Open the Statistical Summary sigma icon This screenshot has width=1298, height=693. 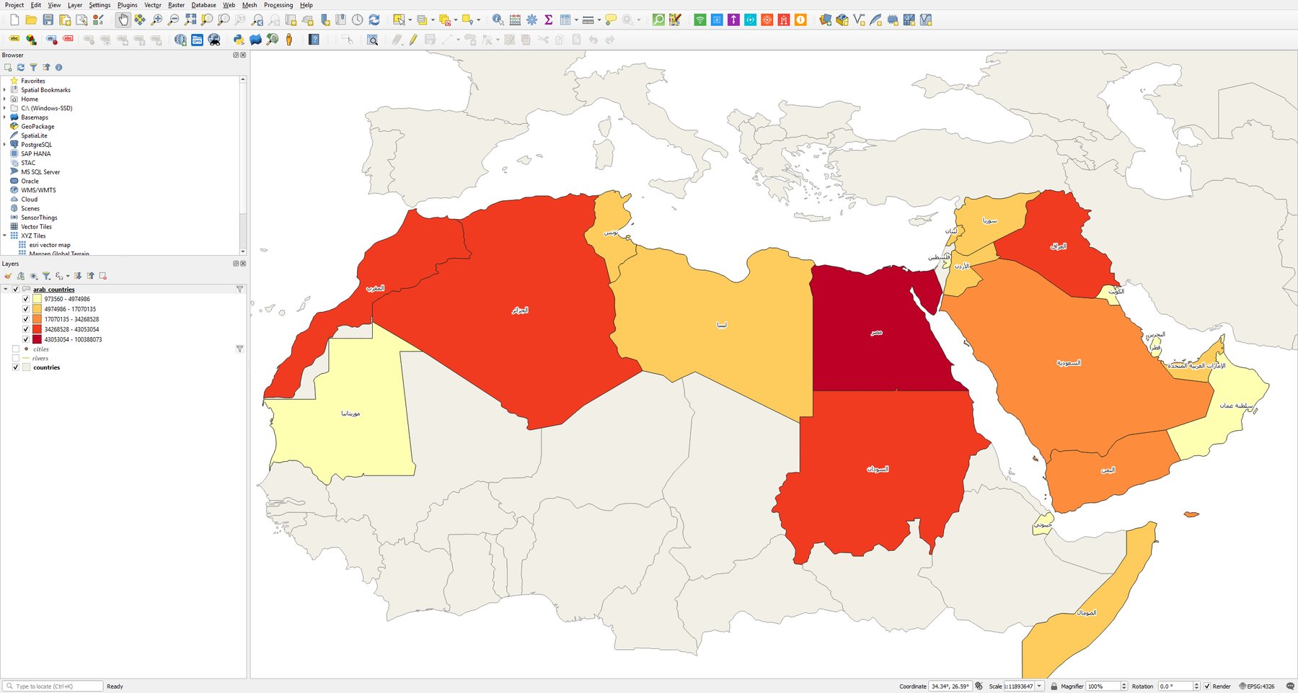pyautogui.click(x=548, y=20)
